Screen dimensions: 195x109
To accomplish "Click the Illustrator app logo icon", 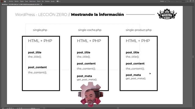I will tap(2, 1).
